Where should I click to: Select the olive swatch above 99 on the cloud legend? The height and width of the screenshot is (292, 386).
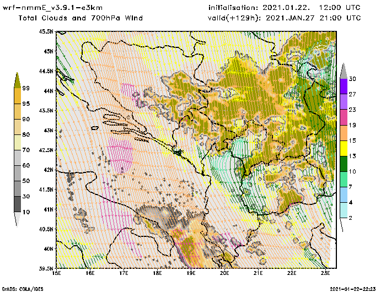(17, 80)
